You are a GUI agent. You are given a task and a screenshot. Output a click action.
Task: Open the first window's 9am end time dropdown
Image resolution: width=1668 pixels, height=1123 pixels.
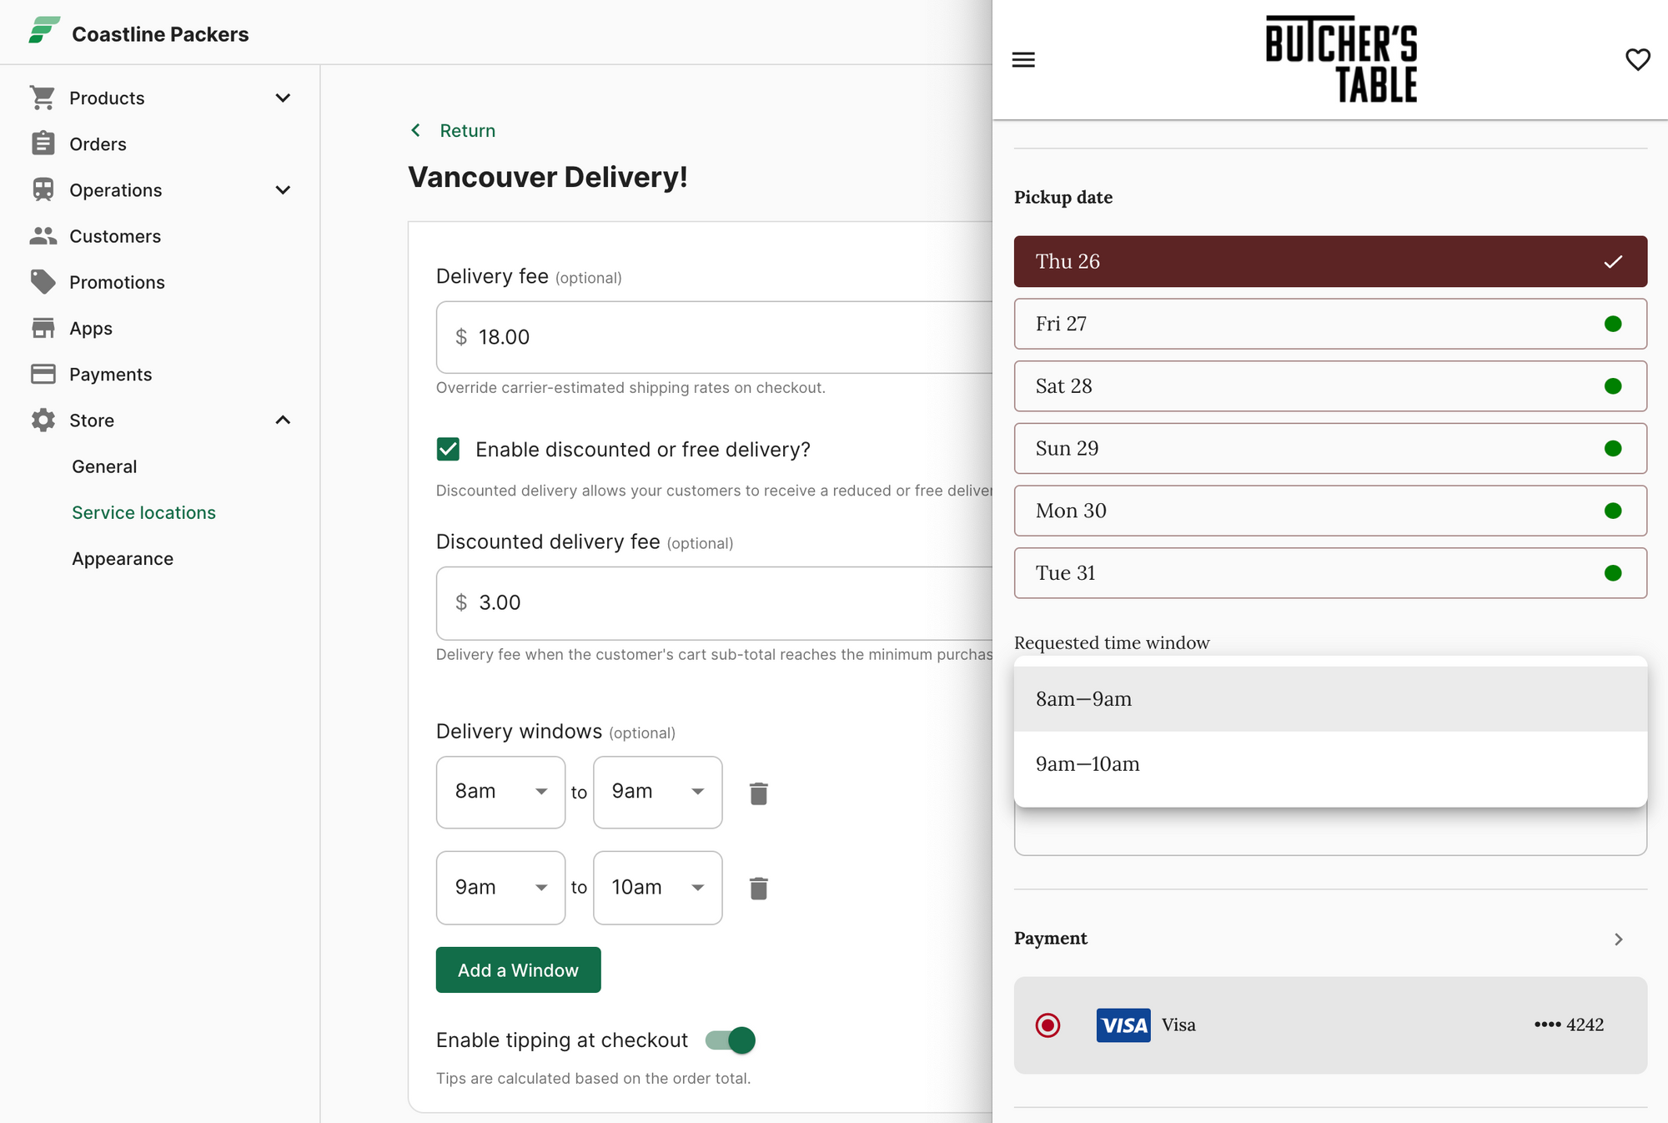tap(657, 792)
